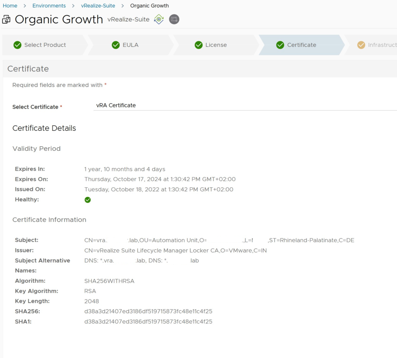Click the Certificate Details heading
The height and width of the screenshot is (358, 397).
click(x=44, y=128)
